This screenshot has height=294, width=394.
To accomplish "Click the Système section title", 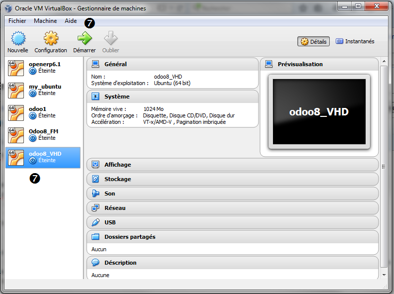I will [117, 97].
